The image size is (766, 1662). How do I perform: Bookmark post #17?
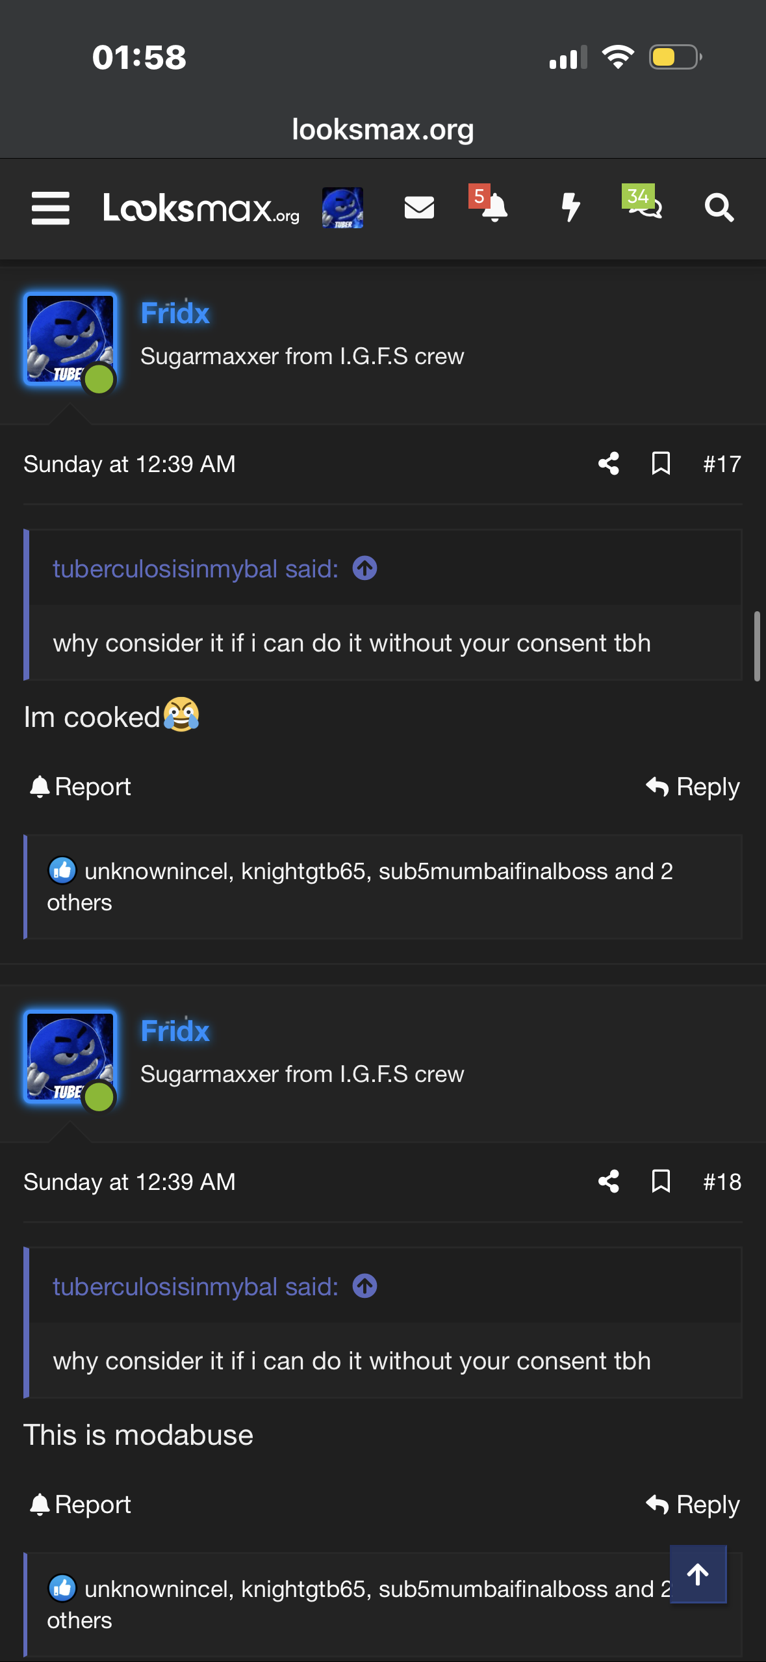tap(661, 464)
